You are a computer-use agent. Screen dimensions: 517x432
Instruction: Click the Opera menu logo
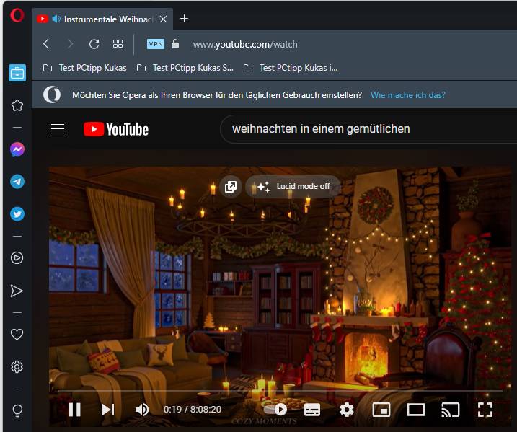(x=17, y=16)
